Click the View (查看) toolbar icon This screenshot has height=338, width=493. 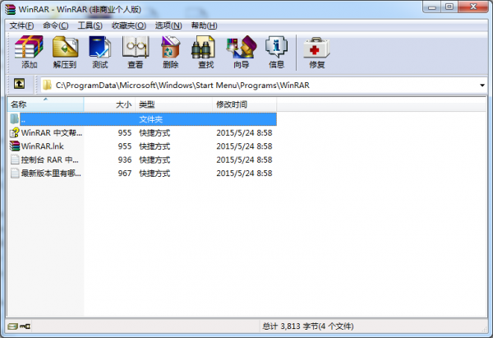pyautogui.click(x=135, y=52)
